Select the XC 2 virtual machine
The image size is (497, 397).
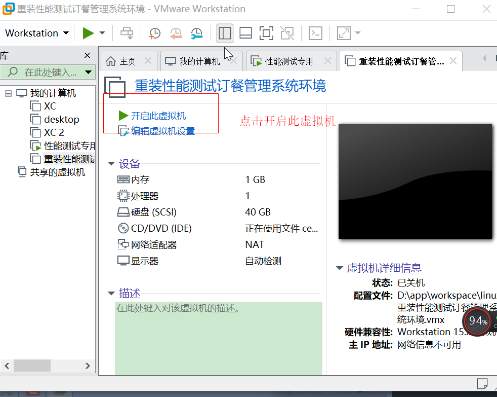click(54, 132)
